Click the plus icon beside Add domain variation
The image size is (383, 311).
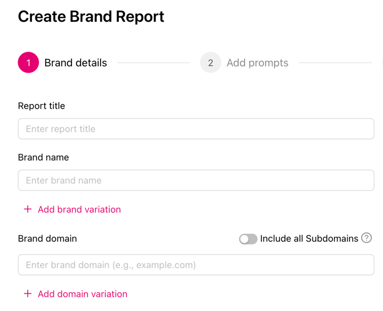click(27, 294)
